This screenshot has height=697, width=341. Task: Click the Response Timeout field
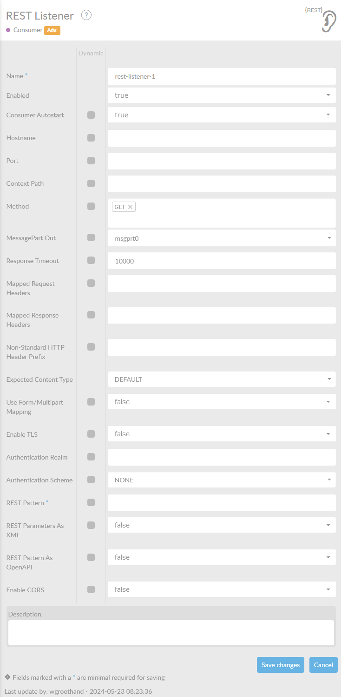(222, 261)
